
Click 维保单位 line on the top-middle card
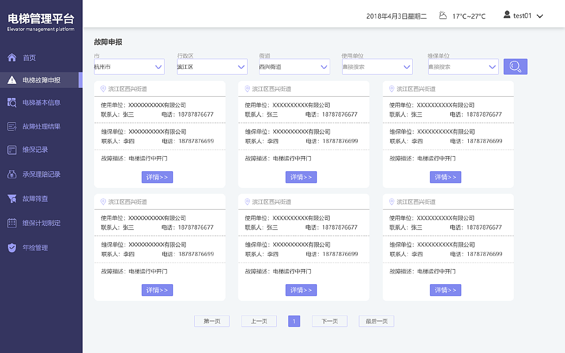pos(288,131)
